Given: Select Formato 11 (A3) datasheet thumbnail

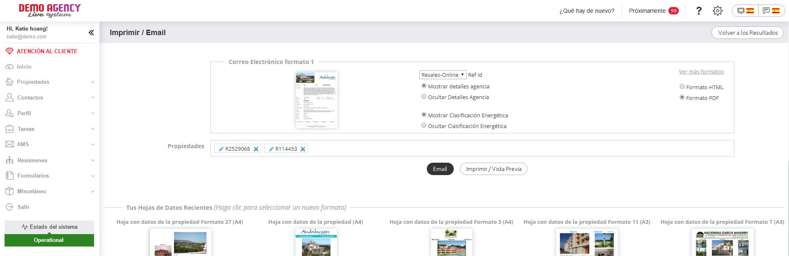Looking at the screenshot, I should (587, 242).
